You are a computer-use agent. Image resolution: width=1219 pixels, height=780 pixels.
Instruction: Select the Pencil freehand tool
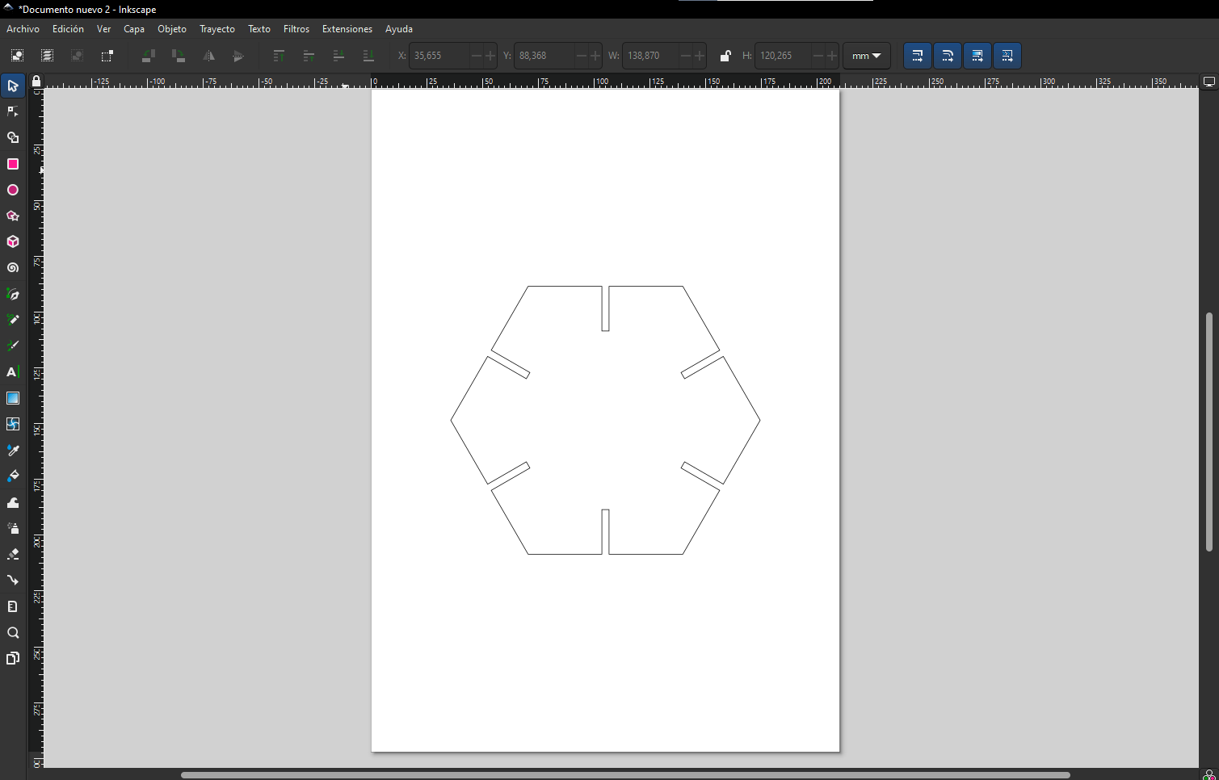[13, 321]
